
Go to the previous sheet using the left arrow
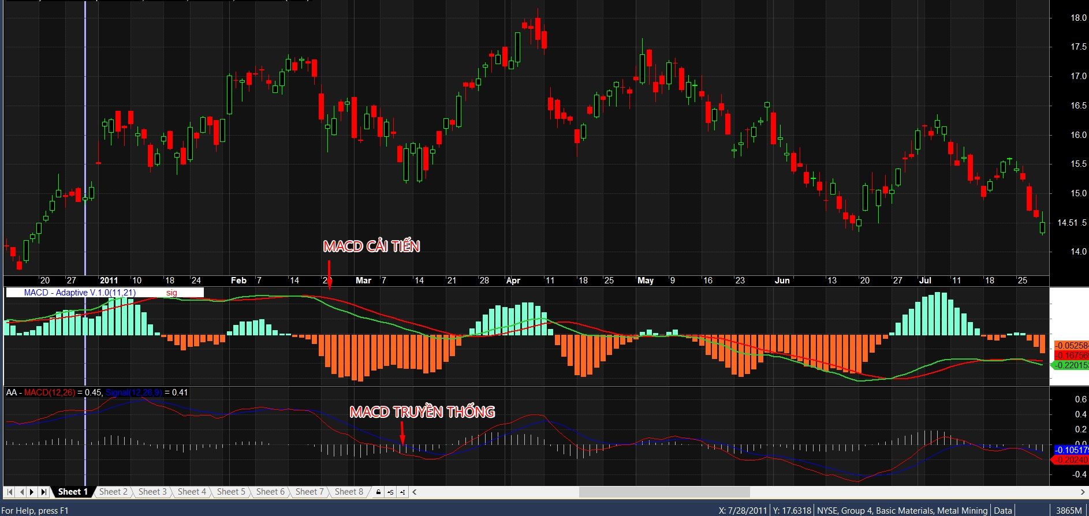[x=22, y=492]
